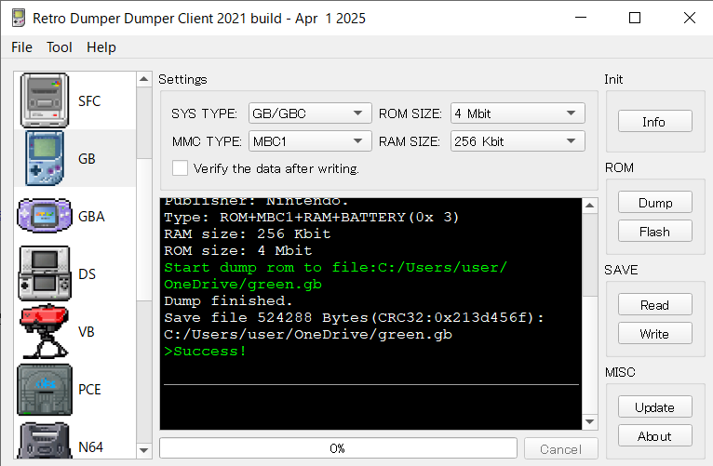Click the Update button

(x=654, y=406)
